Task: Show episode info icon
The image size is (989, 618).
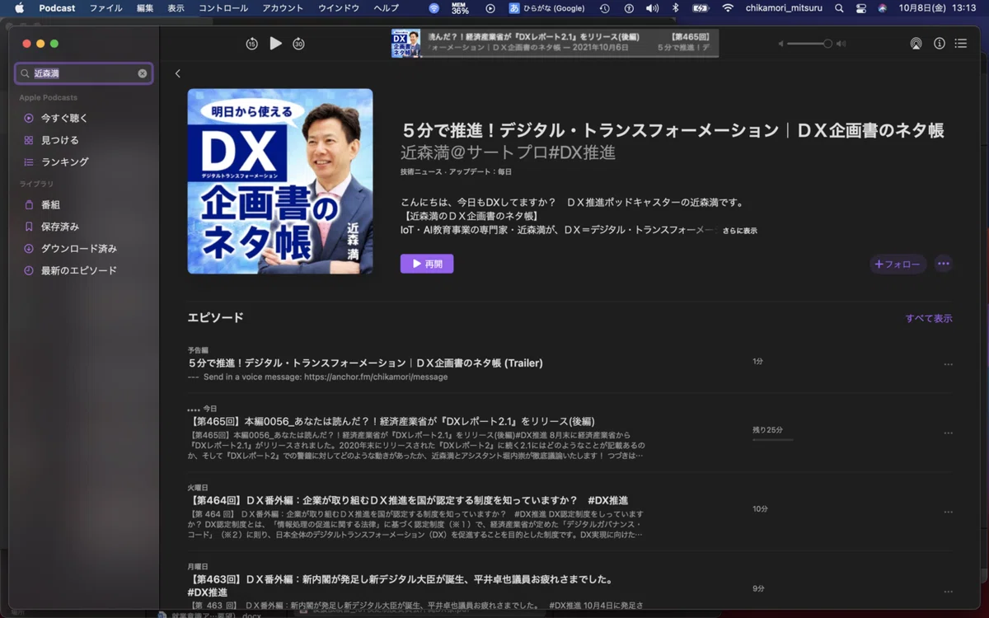Action: point(940,44)
